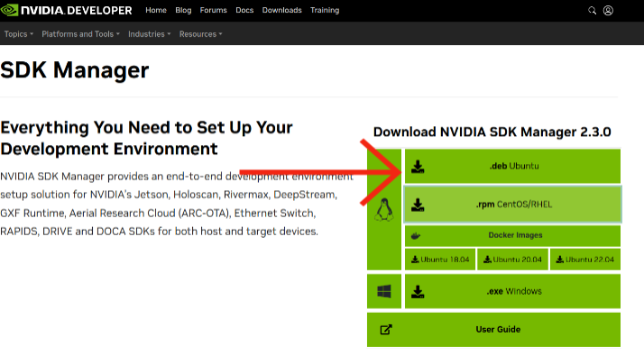Viewport: 644px width, 355px height.
Task: Open the Blog menu item
Action: point(183,10)
